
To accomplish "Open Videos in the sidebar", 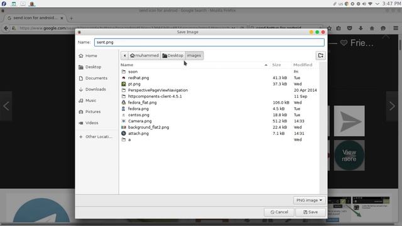I will (89, 123).
